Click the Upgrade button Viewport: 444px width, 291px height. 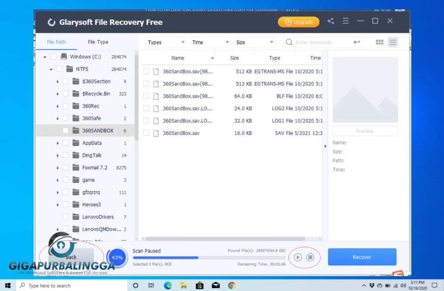click(299, 21)
